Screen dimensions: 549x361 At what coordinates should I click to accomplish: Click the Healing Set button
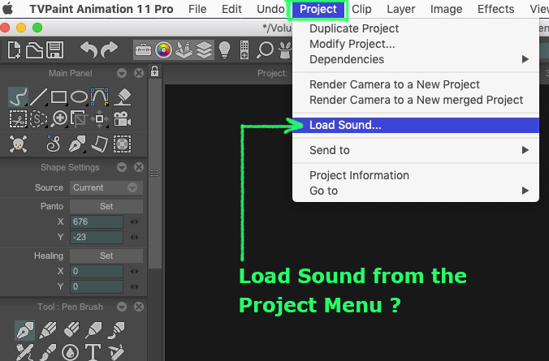(106, 256)
